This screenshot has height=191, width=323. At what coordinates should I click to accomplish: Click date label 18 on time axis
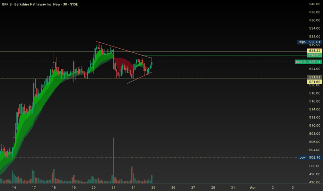[54, 188]
